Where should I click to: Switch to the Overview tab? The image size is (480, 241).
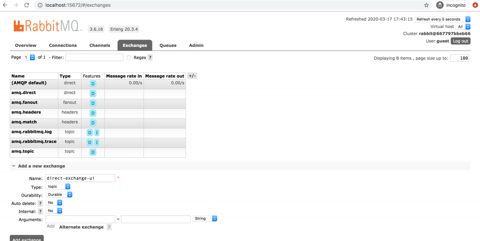point(26,45)
